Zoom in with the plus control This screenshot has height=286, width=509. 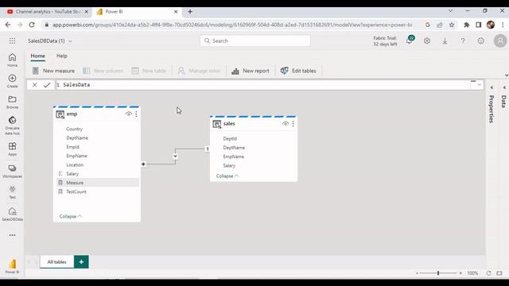click(460, 273)
